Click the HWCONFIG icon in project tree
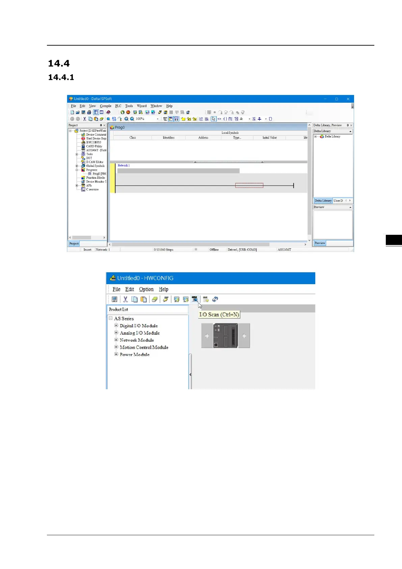Viewport: 402px width, 569px height. coord(83,142)
